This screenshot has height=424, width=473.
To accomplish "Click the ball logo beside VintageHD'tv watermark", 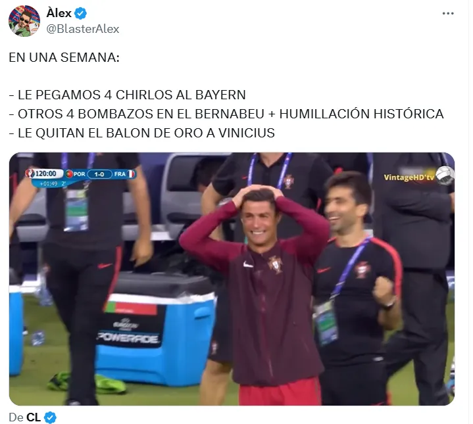I will [x=445, y=176].
